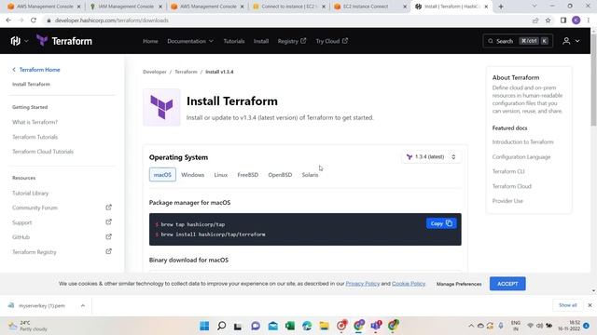
Task: Close the downloads bar
Action: click(590, 305)
